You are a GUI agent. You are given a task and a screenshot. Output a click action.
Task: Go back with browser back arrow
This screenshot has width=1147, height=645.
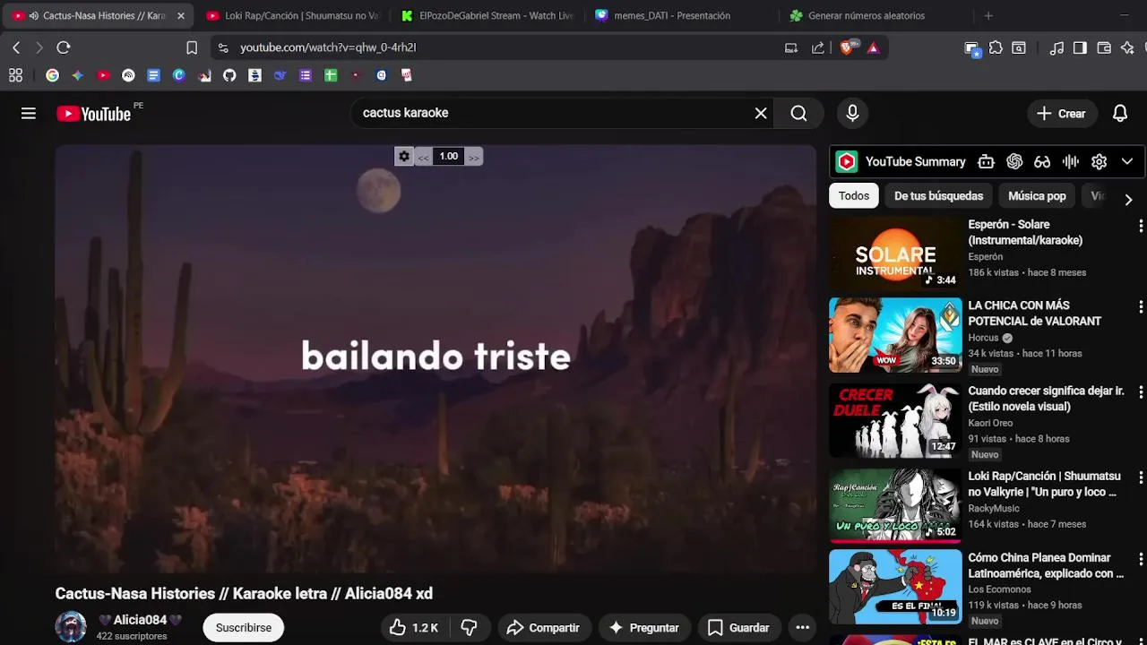16,47
